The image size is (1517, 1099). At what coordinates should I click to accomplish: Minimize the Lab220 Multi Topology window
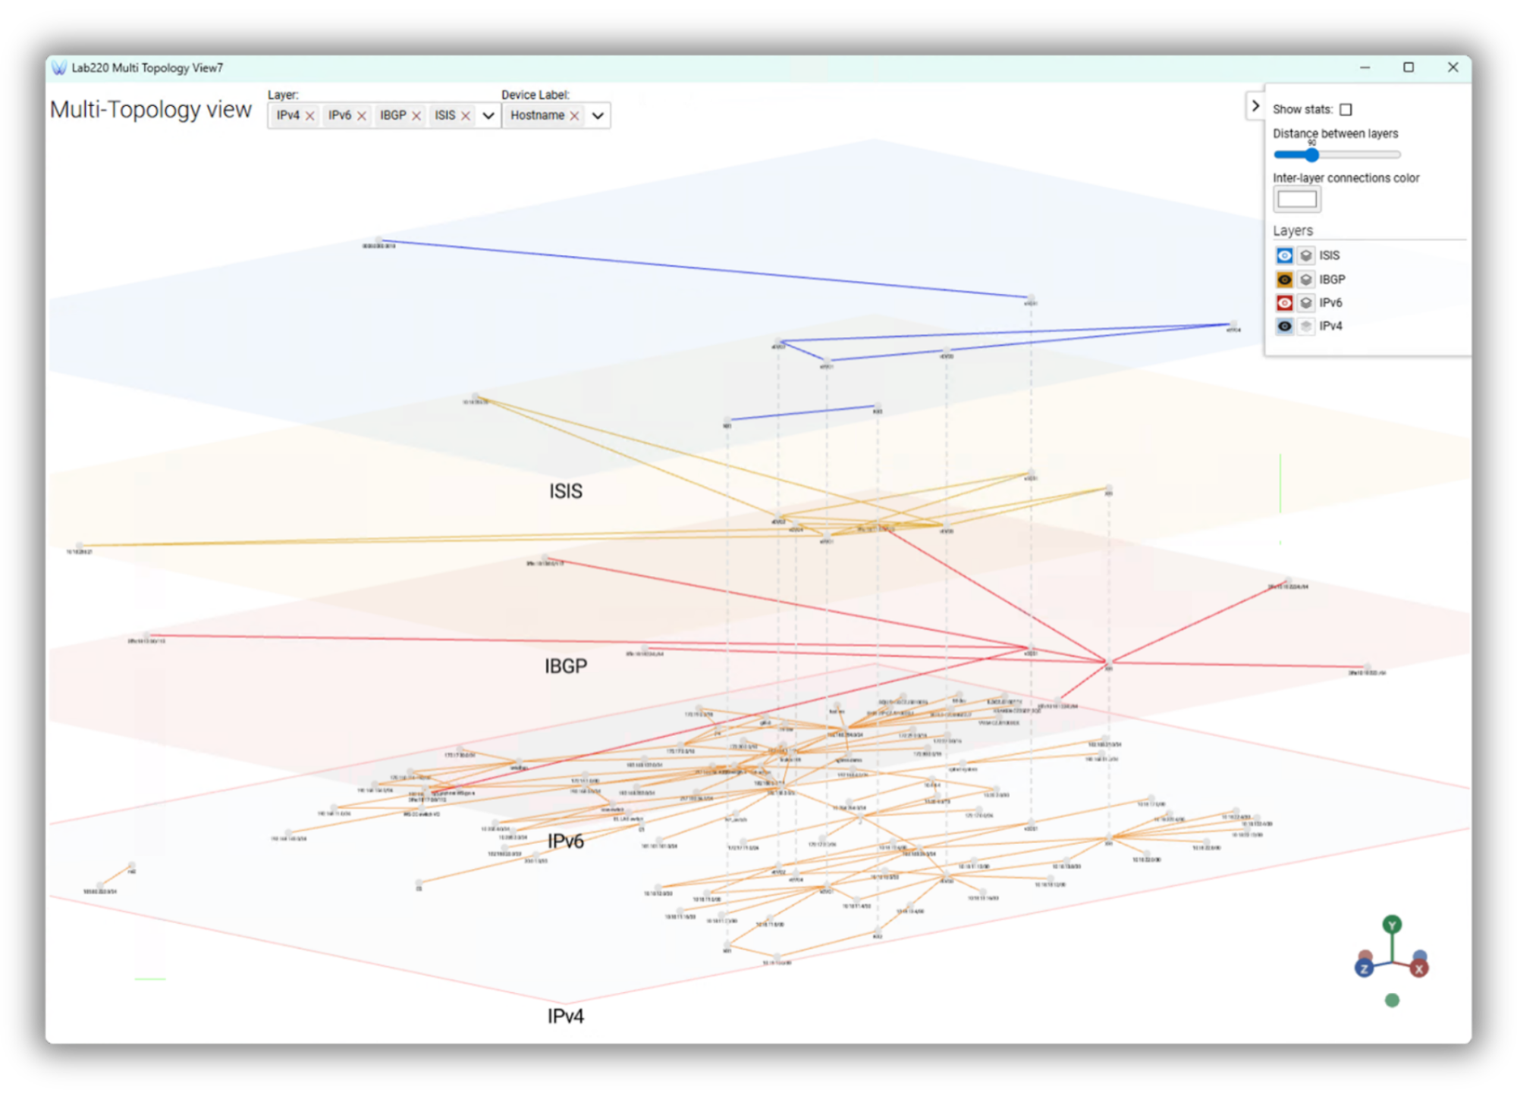tap(1365, 67)
